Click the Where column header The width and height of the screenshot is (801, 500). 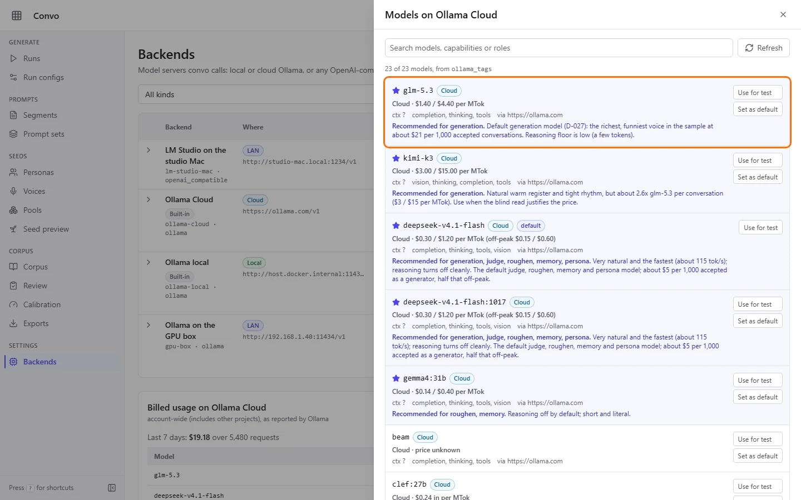pyautogui.click(x=253, y=127)
